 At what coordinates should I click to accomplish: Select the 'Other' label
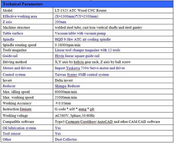[7, 140]
